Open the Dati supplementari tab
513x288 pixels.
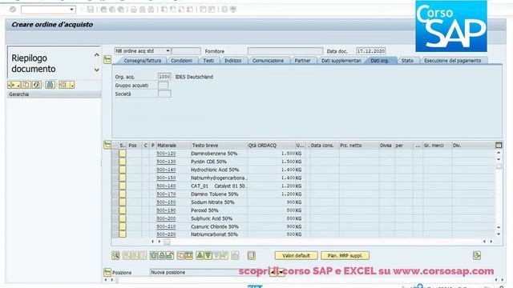click(x=341, y=61)
